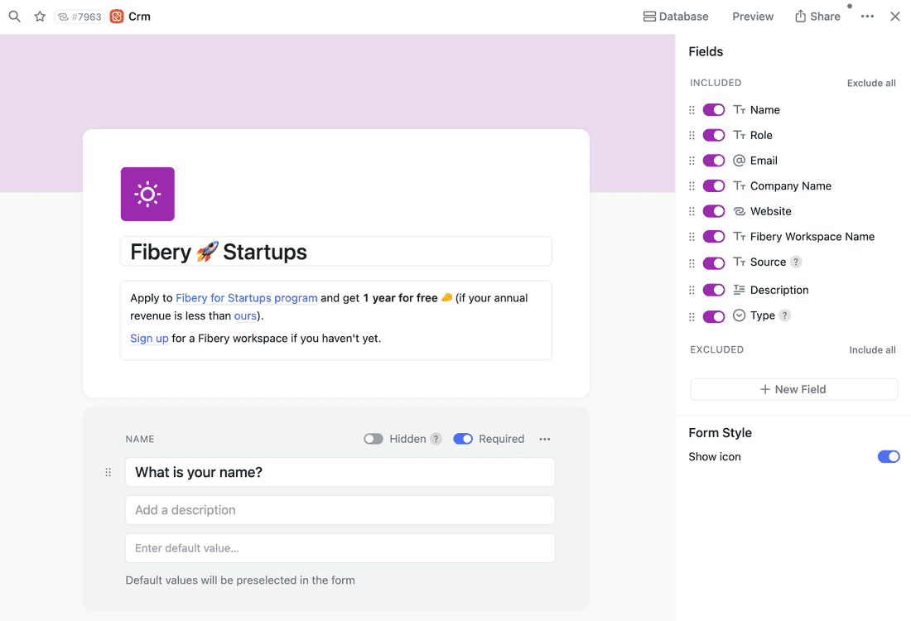Click the star favorite icon in the top bar
This screenshot has height=621, width=911.
coord(40,16)
